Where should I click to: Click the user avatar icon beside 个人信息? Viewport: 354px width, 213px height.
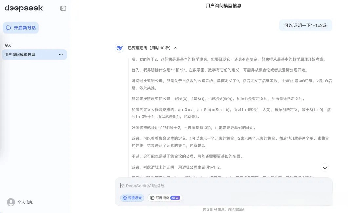click(11, 202)
